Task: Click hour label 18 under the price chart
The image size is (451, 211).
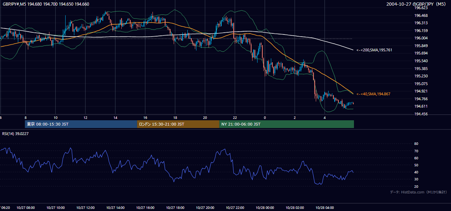Action: point(175,117)
